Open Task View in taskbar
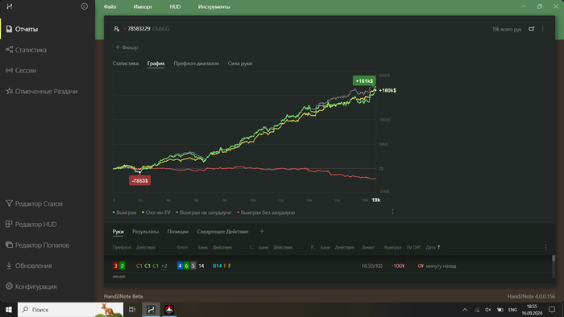This screenshot has height=317, width=564. point(132,310)
